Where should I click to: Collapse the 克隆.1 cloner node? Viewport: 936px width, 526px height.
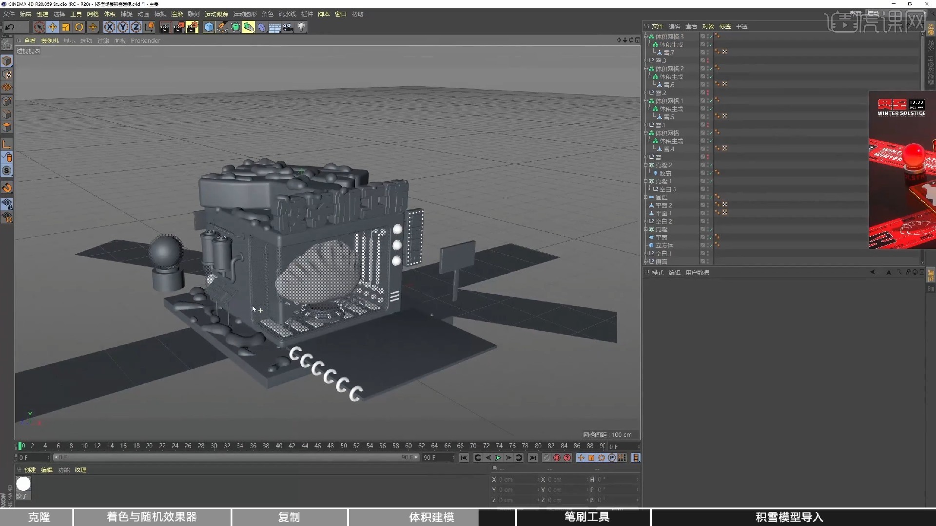click(646, 181)
